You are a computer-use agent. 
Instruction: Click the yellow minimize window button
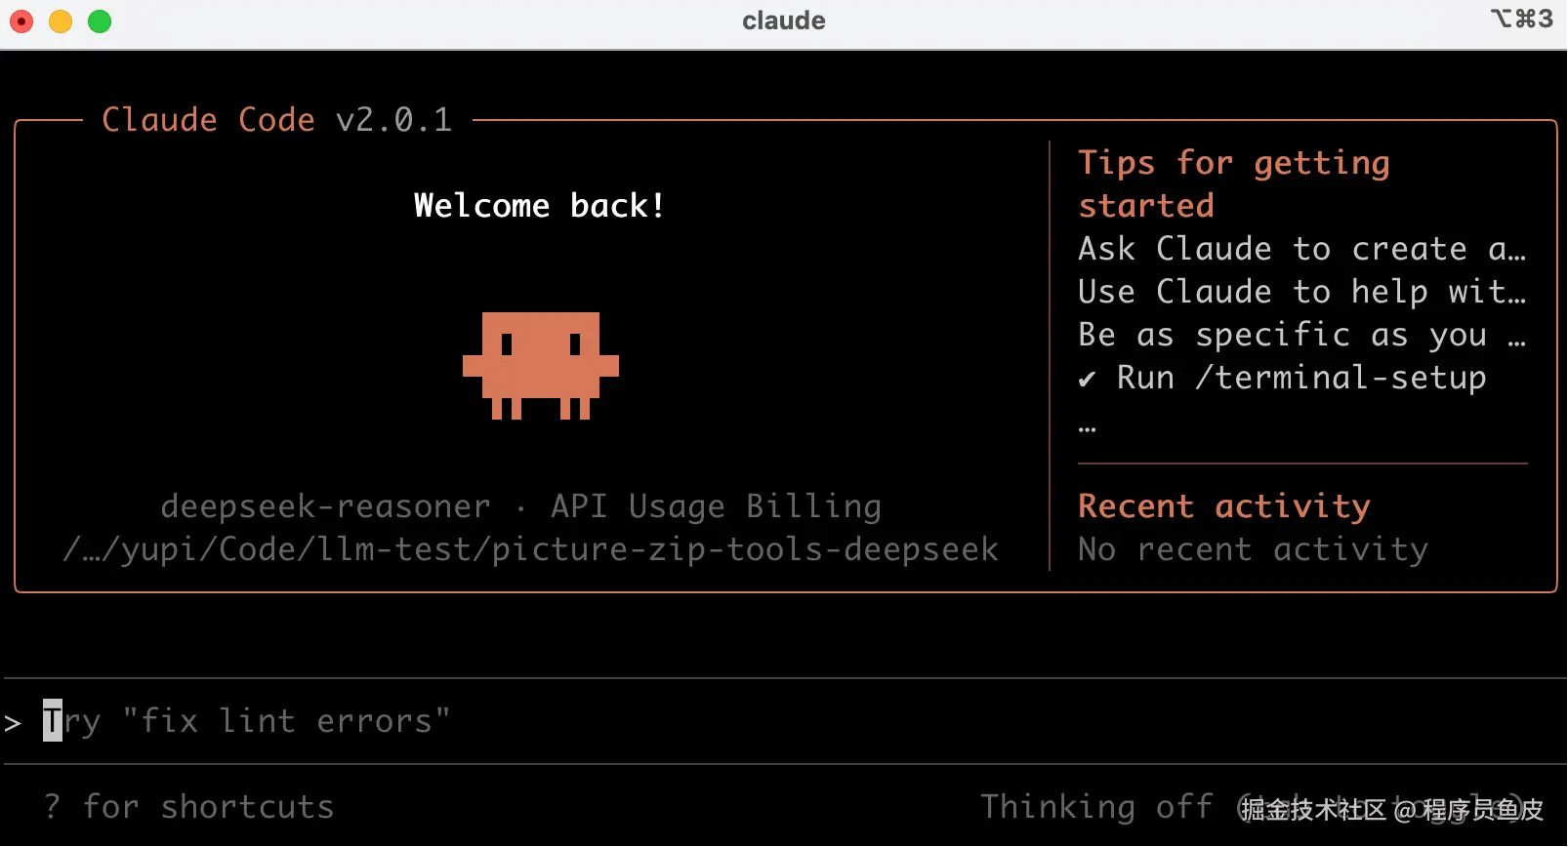[61, 20]
